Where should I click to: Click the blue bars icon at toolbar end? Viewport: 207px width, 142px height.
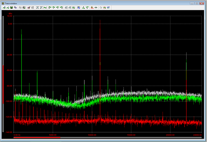(108, 8)
